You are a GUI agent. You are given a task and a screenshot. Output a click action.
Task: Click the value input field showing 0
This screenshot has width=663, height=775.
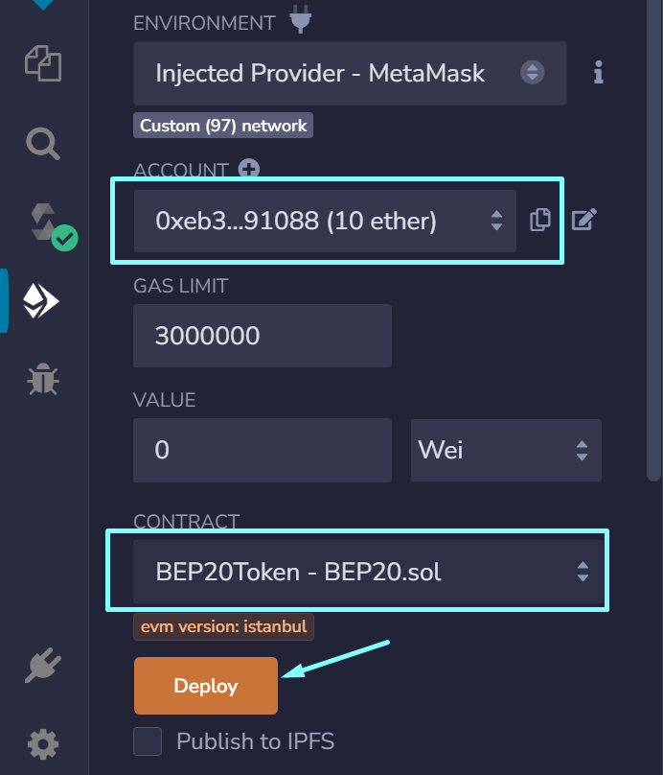tap(263, 450)
